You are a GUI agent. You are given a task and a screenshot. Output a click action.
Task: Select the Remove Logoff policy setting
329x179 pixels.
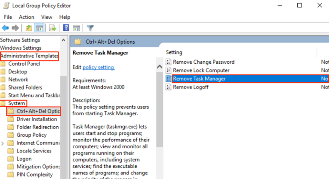pyautogui.click(x=191, y=87)
